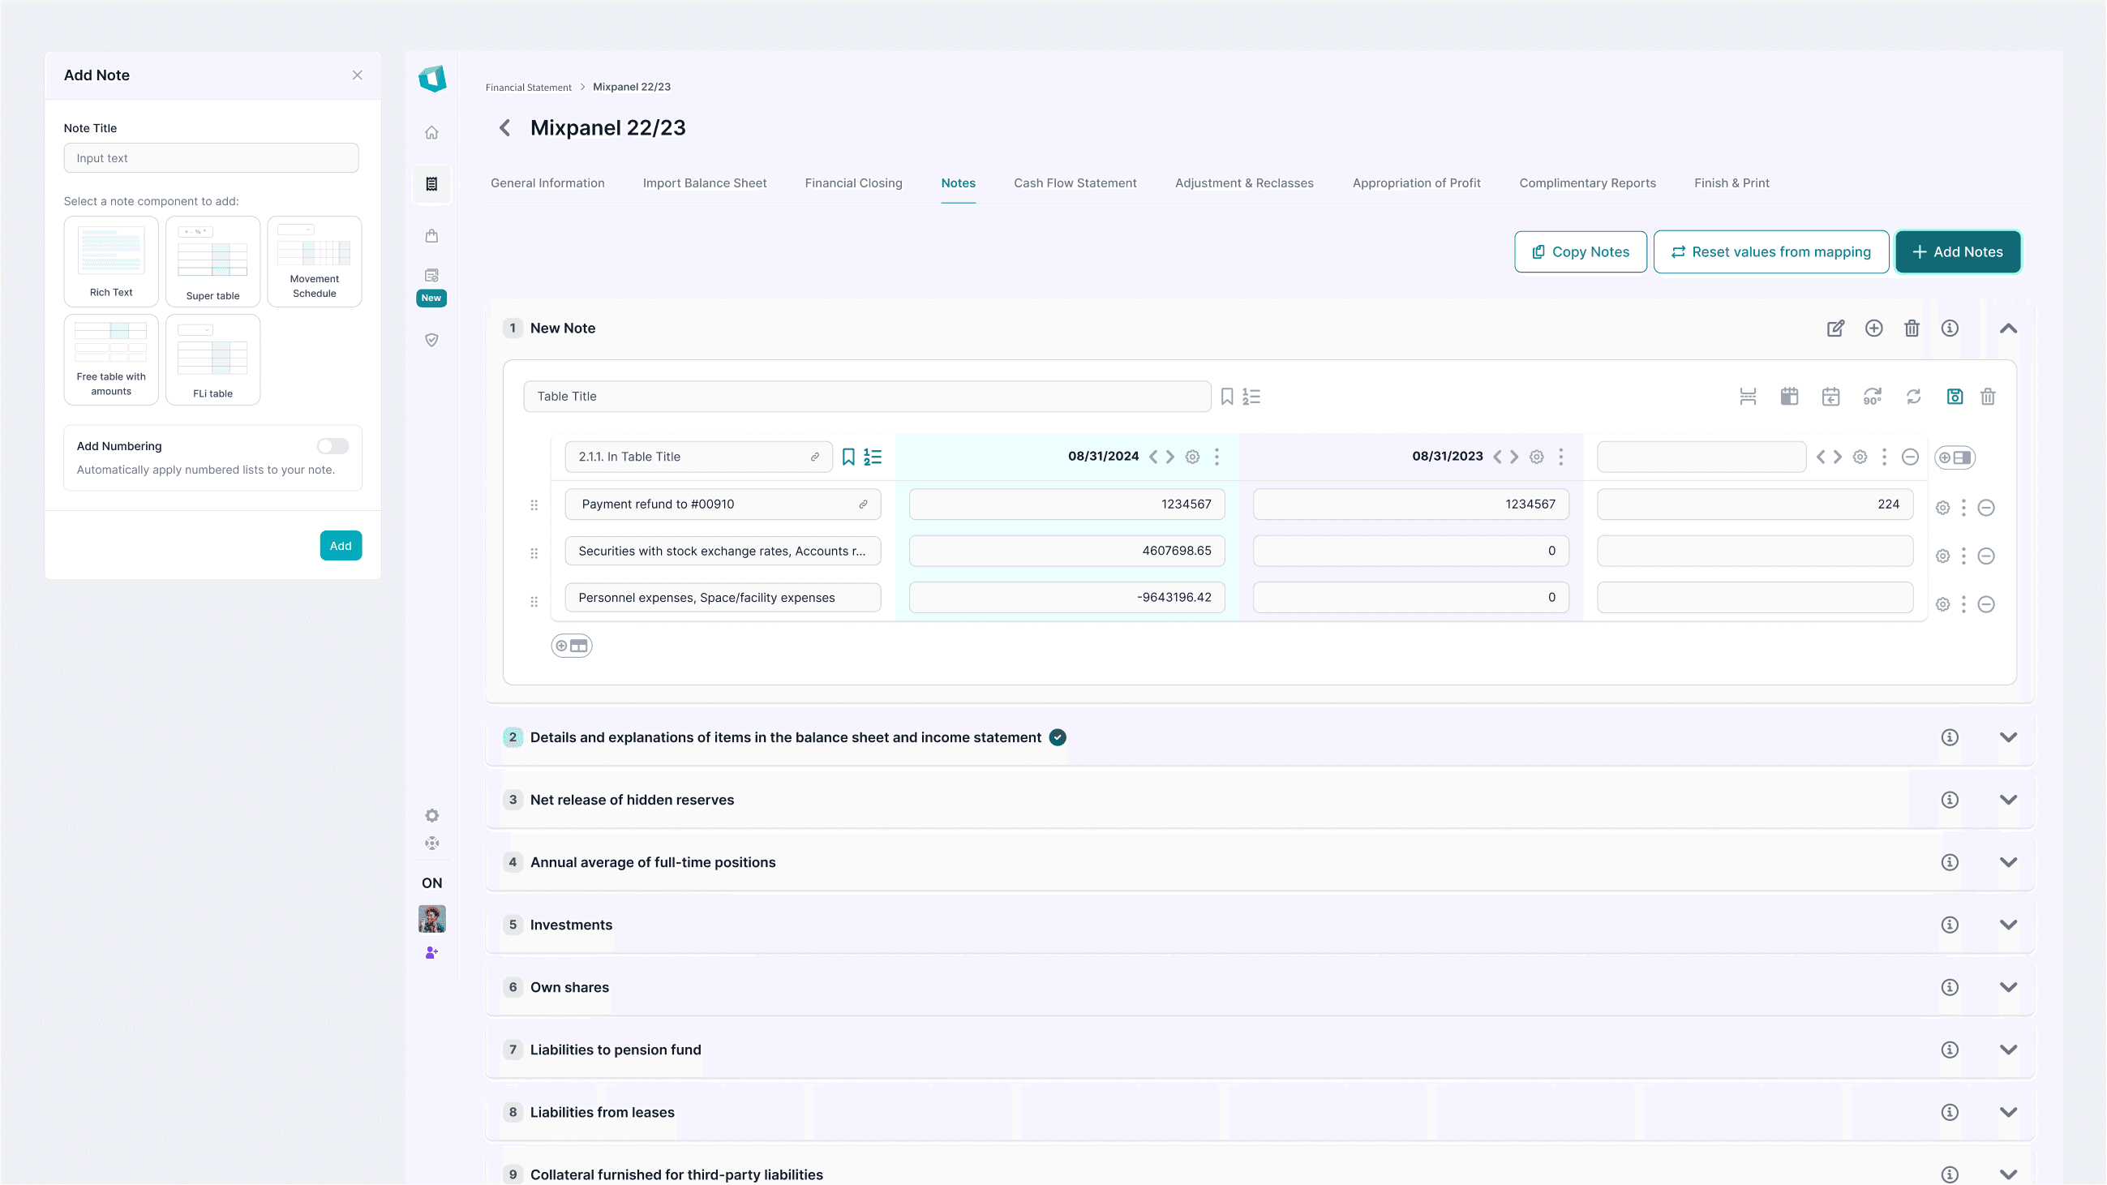Click the bookmark icon beside Table Title

(1227, 397)
